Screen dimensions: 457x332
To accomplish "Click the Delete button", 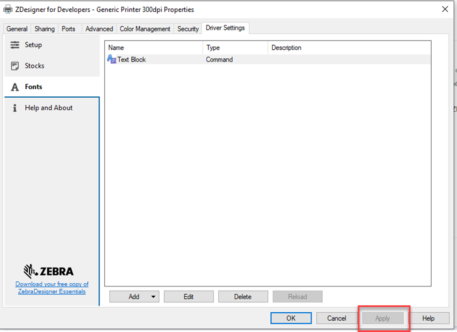I will tap(243, 296).
